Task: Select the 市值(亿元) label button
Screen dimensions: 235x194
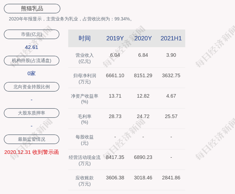Action: click(32, 34)
